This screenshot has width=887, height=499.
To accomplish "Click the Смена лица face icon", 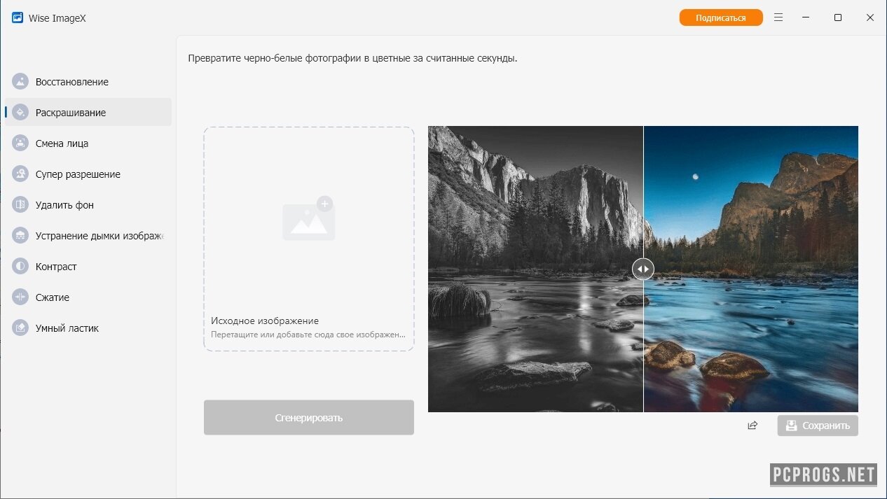I will pos(20,143).
